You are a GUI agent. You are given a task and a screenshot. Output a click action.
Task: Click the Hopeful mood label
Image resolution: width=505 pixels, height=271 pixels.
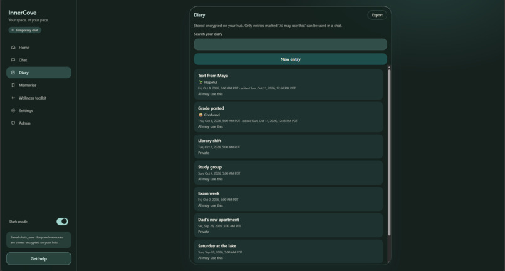(211, 82)
